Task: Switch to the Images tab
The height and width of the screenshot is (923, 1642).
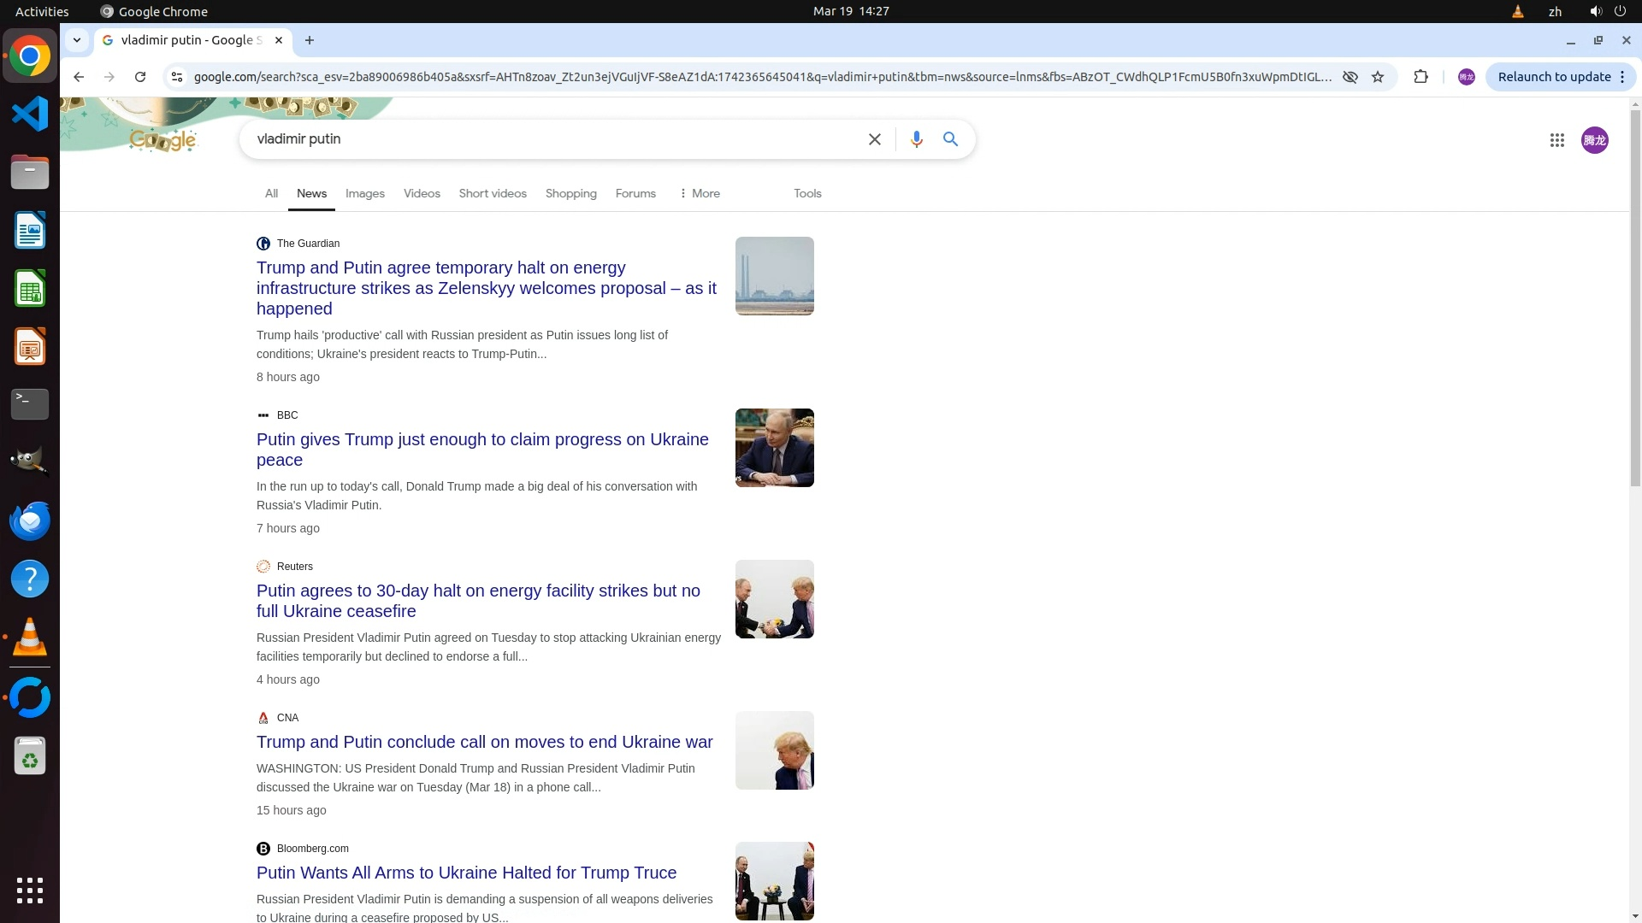Action: 364,194
